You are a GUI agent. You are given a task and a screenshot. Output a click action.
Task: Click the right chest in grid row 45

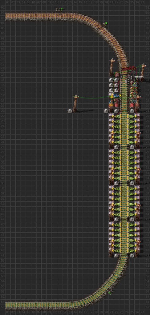click(x=137, y=235)
